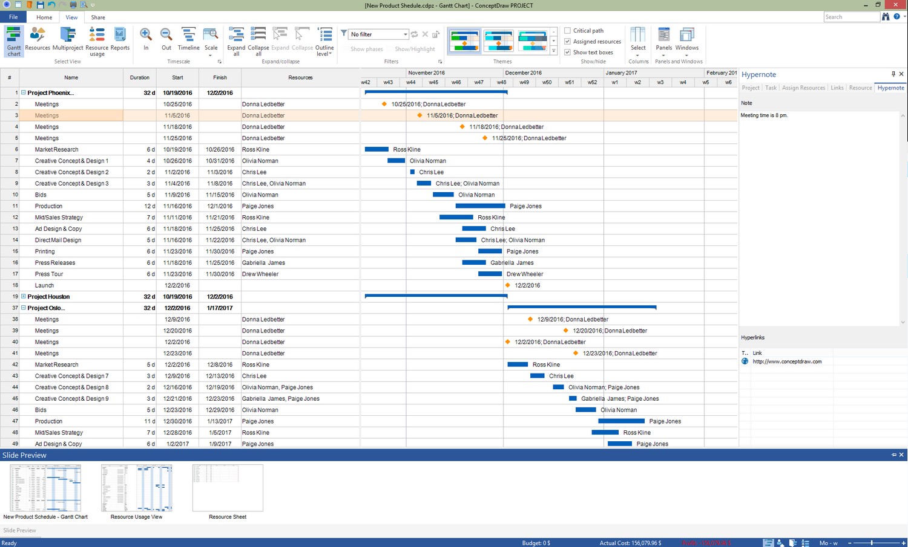The image size is (908, 547).
Task: Switch to the Home ribbon tab
Action: (x=44, y=17)
